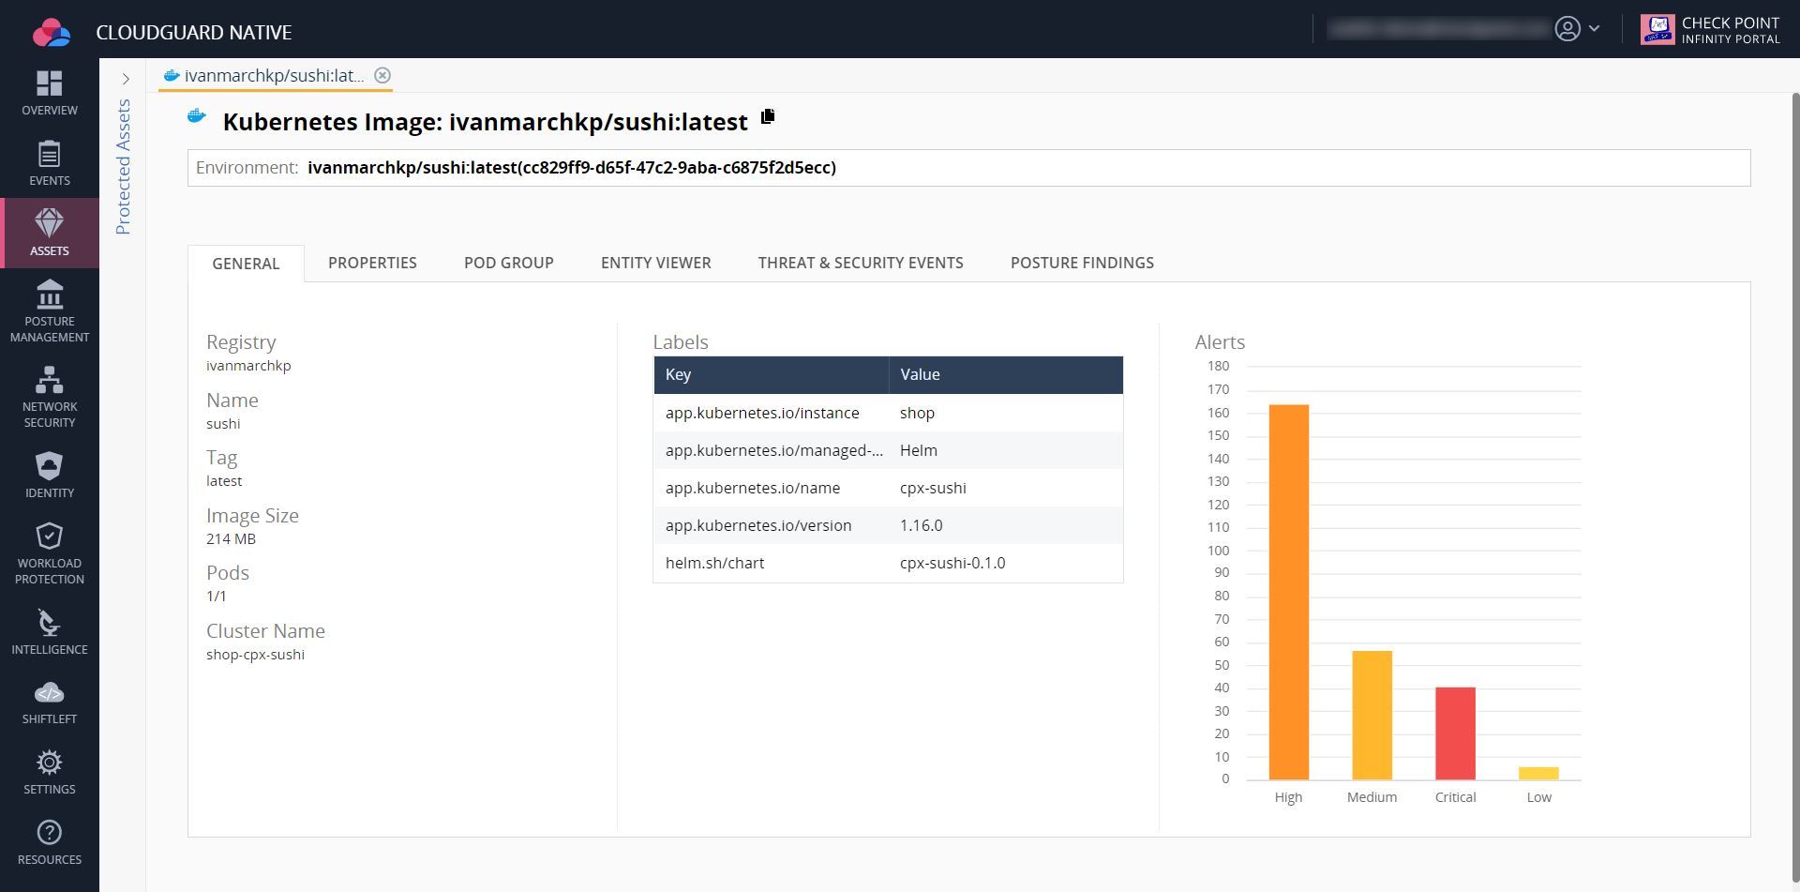The image size is (1800, 892).
Task: Switch to the General tab
Action: point(246,264)
